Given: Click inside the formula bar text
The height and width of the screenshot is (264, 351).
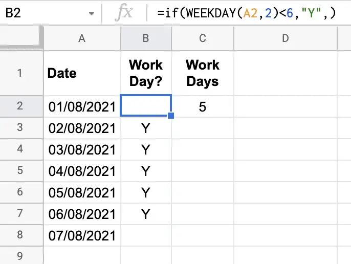Looking at the screenshot, I should (x=247, y=13).
